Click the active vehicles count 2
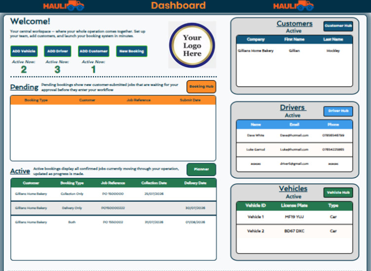The width and height of the screenshot is (371, 271). [x=24, y=69]
